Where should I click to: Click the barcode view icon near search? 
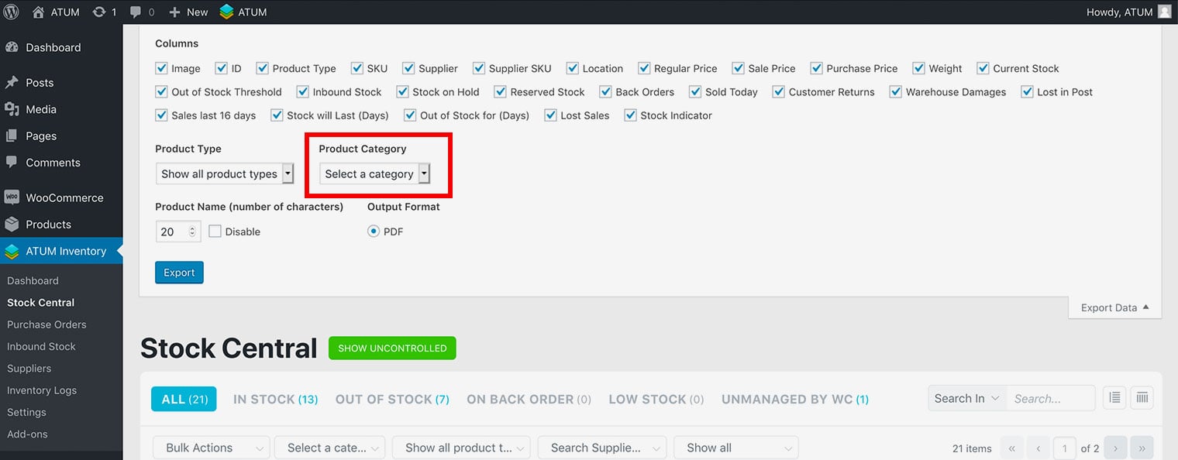(1142, 398)
